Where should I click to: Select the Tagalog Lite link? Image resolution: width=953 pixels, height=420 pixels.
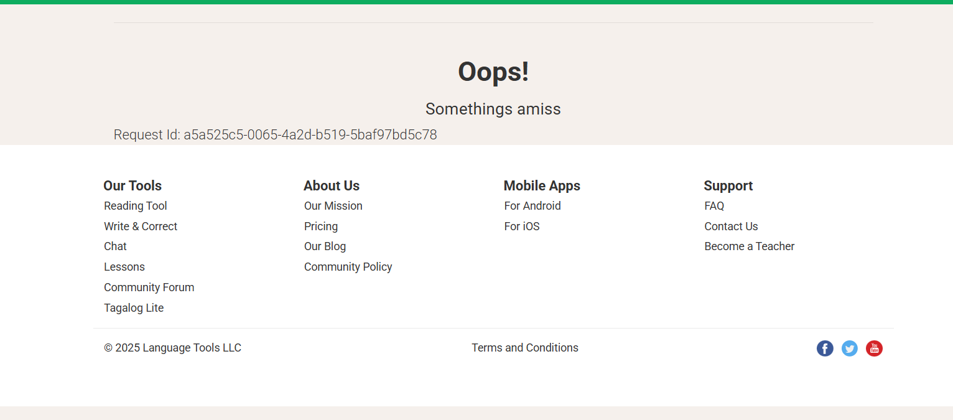click(134, 308)
